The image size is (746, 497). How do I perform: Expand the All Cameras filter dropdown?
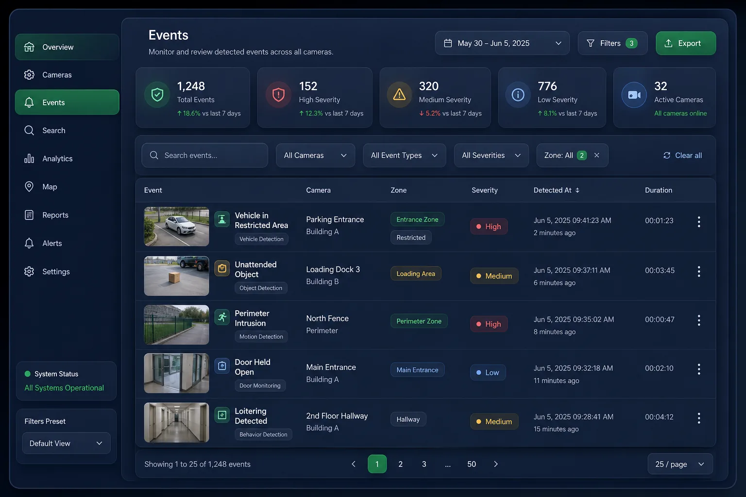point(316,155)
